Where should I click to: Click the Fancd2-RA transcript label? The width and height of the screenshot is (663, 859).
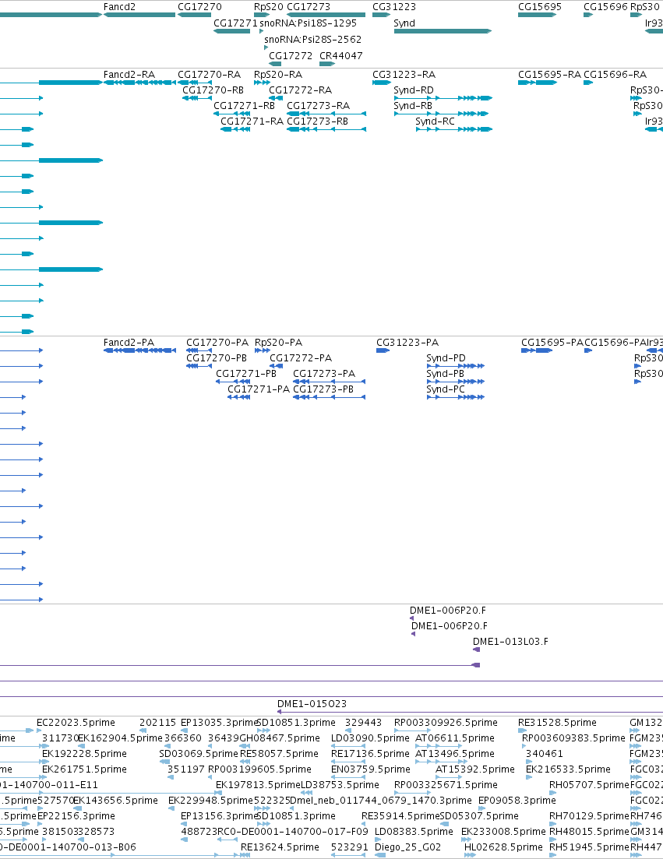(129, 75)
